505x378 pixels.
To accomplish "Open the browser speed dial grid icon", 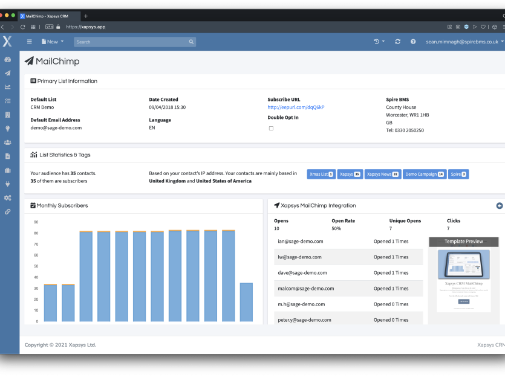I will [x=33, y=27].
